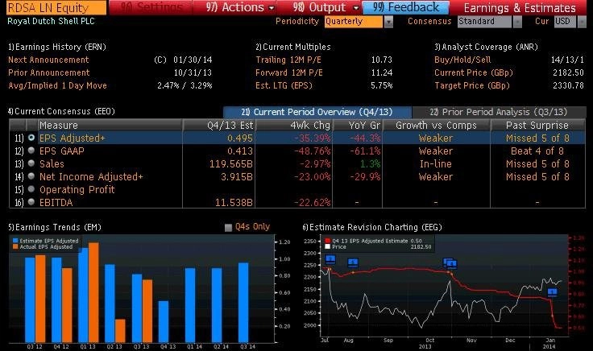Click the Prior Announcement date 10/31/13
The width and height of the screenshot is (593, 351).
click(x=193, y=72)
